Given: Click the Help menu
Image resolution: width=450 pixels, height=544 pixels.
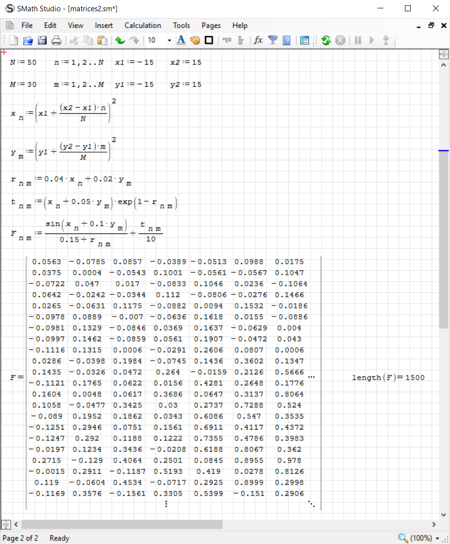Looking at the screenshot, I should (x=240, y=26).
